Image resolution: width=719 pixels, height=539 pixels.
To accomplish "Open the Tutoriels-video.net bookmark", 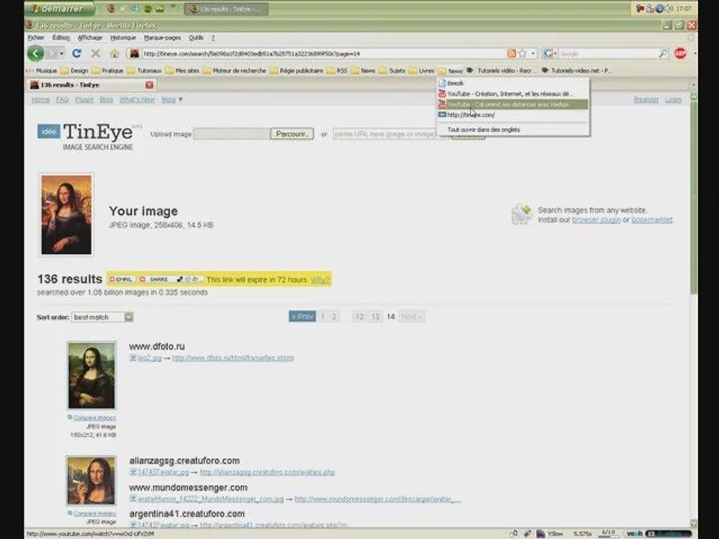I will click(x=576, y=70).
